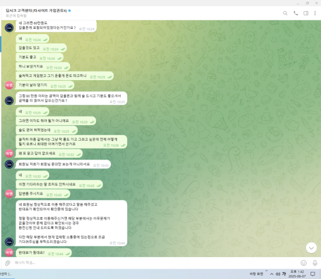This screenshot has height=279, width=321.
Task: Click read checkmarks on '반대표가 뭔대요?' message
Action: (68, 254)
